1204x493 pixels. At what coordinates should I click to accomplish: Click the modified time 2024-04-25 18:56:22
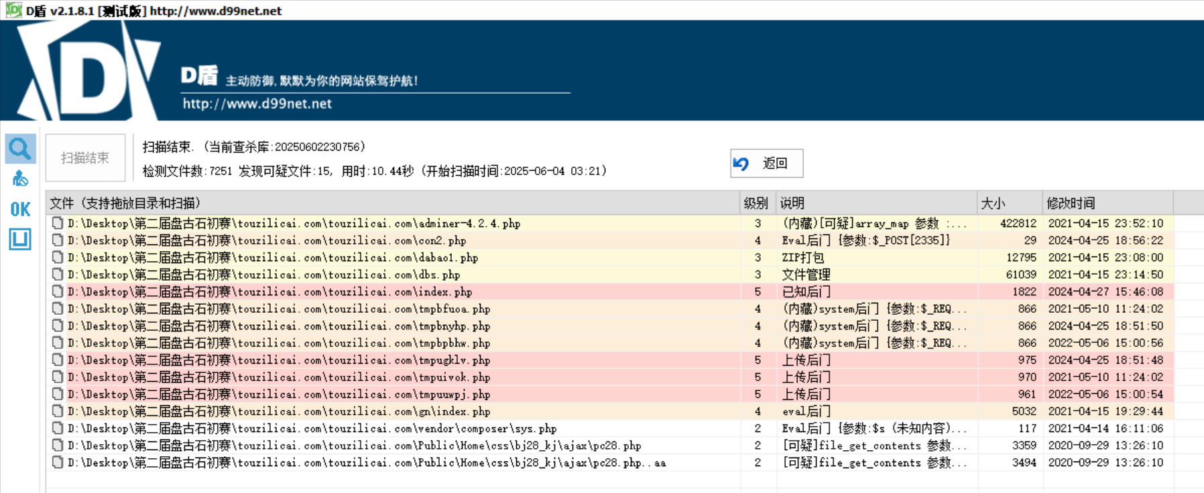coord(1106,240)
